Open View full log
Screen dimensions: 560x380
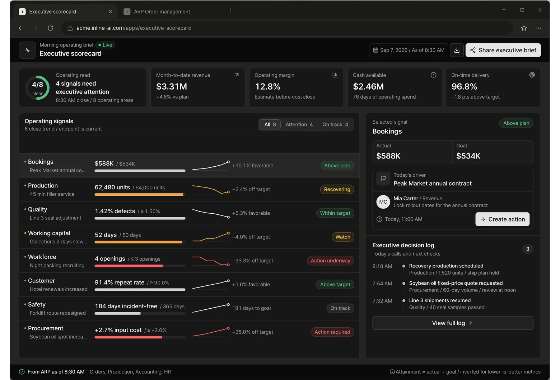453,323
